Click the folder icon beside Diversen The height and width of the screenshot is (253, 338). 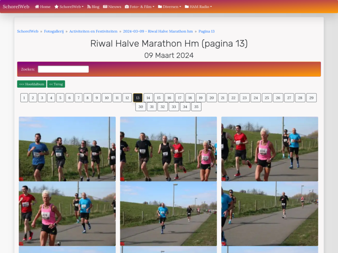160,7
